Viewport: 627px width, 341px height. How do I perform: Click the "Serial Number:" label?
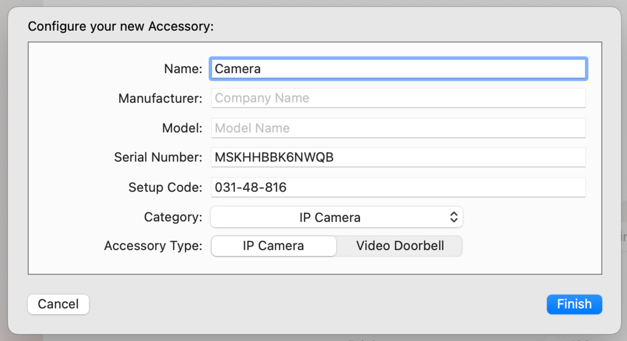point(158,157)
